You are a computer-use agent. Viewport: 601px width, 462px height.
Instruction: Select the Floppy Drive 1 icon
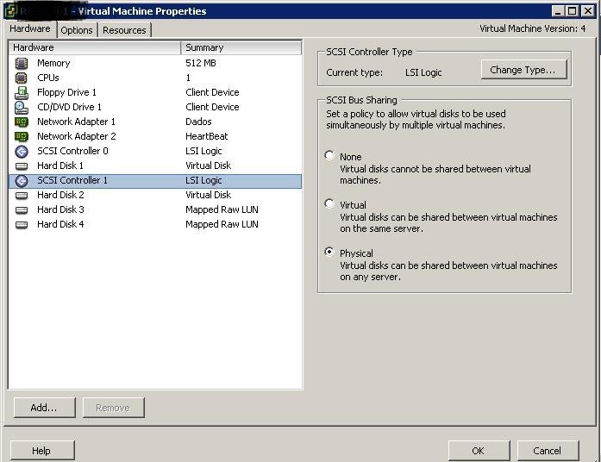22,93
